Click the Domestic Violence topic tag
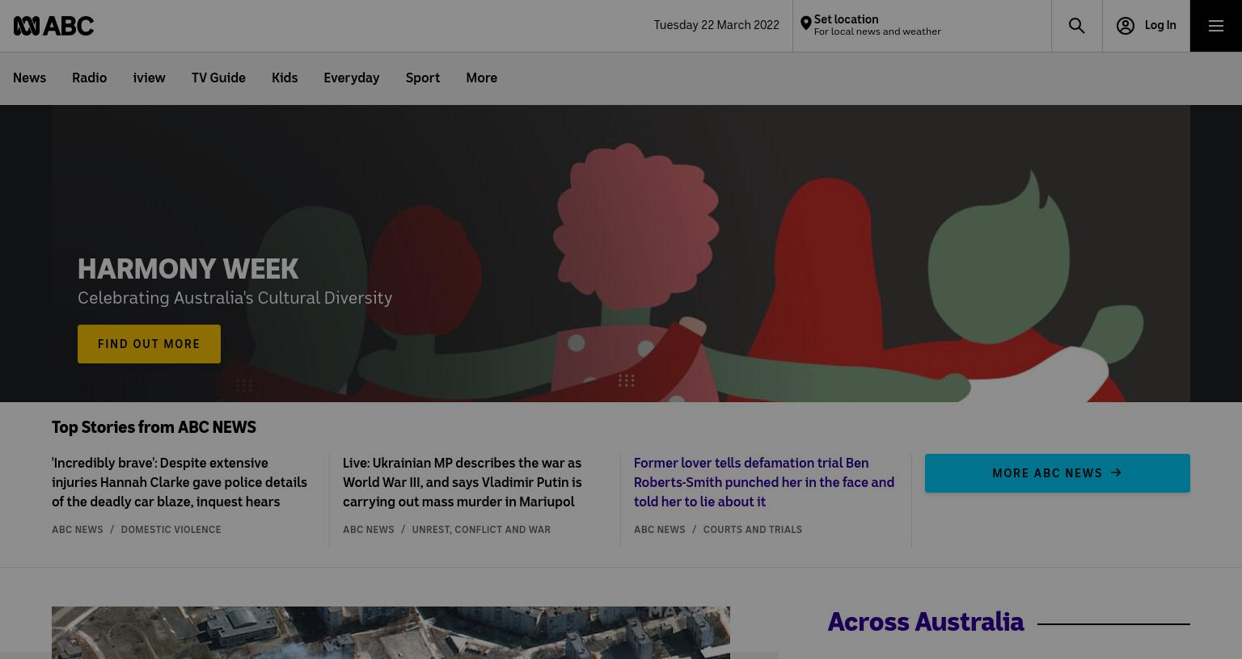Image resolution: width=1242 pixels, height=659 pixels. (171, 530)
